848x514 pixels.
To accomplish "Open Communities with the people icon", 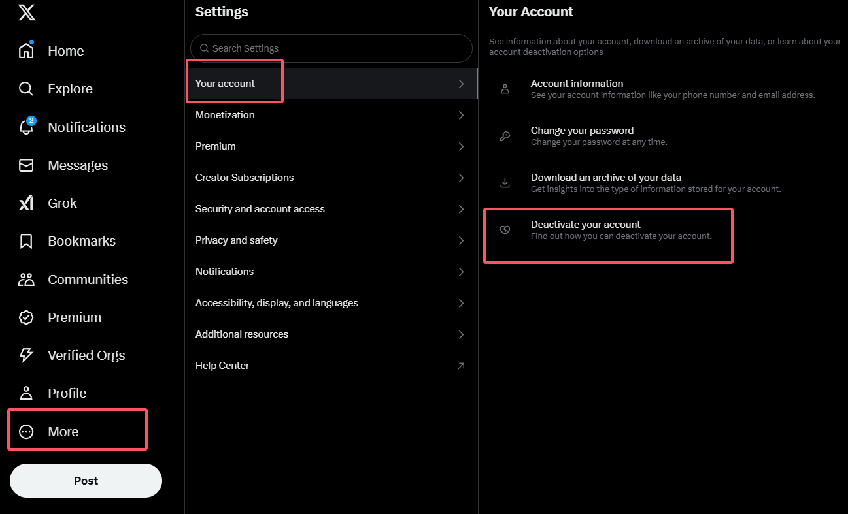I will [x=26, y=279].
